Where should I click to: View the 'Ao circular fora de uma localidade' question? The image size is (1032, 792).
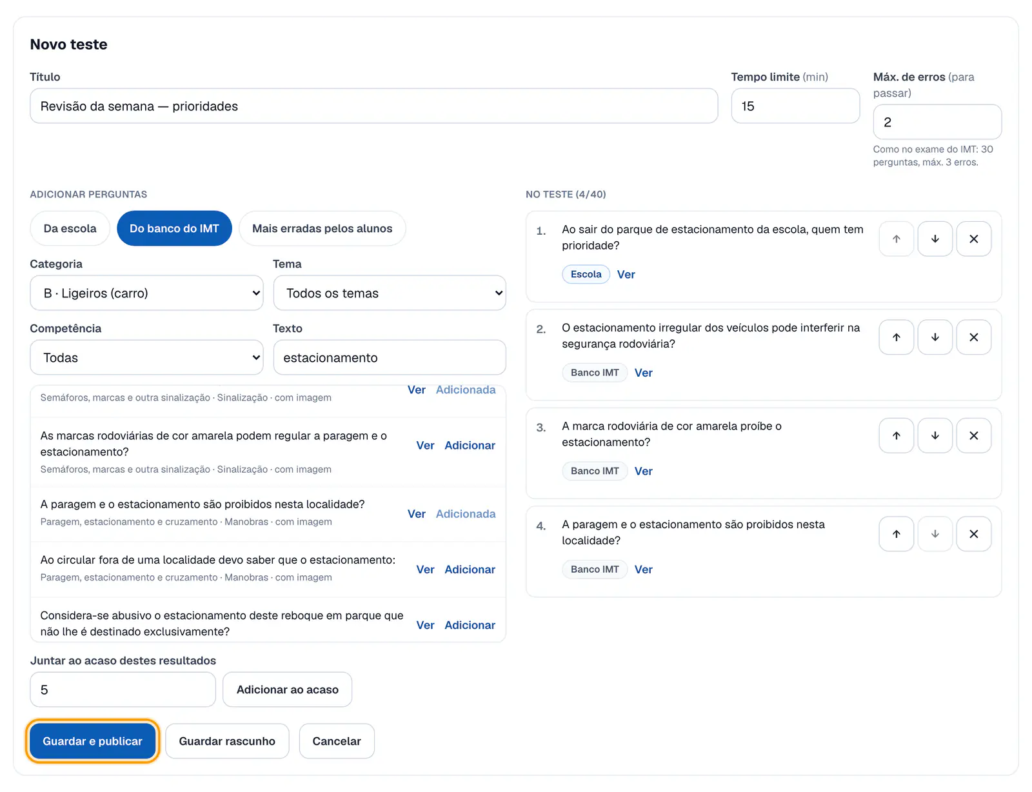[x=425, y=569]
